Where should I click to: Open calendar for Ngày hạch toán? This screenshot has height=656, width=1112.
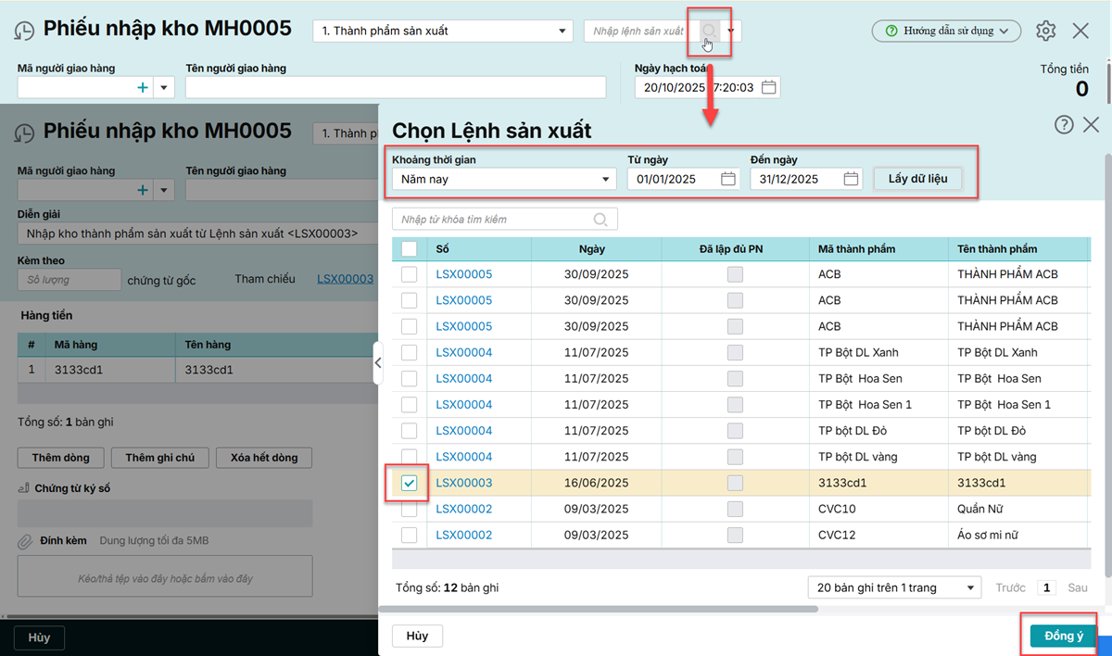pos(768,87)
